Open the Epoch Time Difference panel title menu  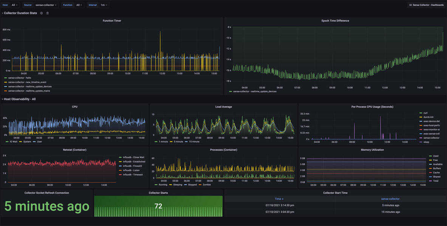(x=335, y=20)
